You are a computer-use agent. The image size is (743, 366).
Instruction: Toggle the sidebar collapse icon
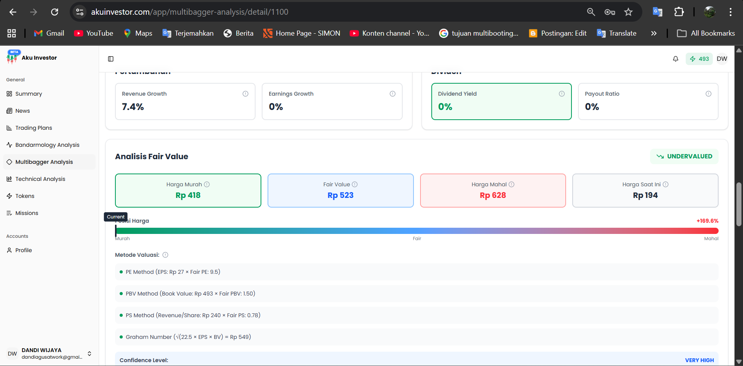point(111,59)
